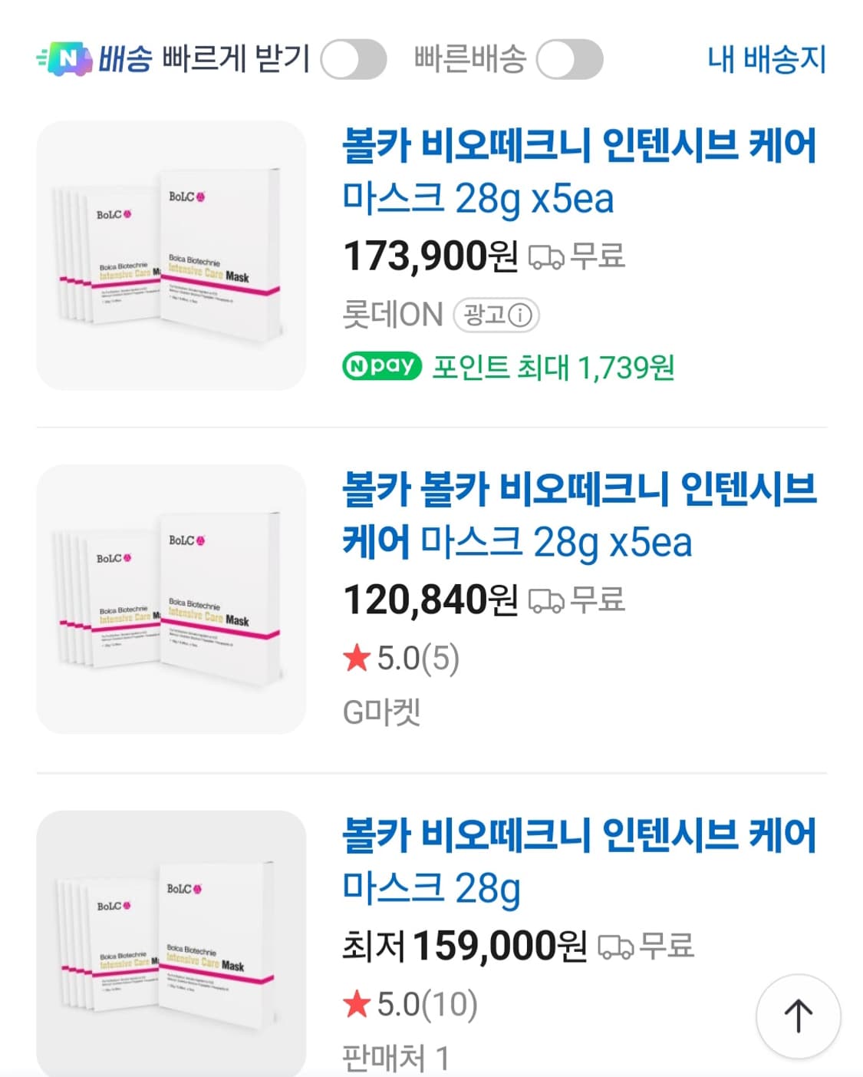Open first 볼카 마스크 product thumbnail
863x1077 pixels.
pos(171,255)
